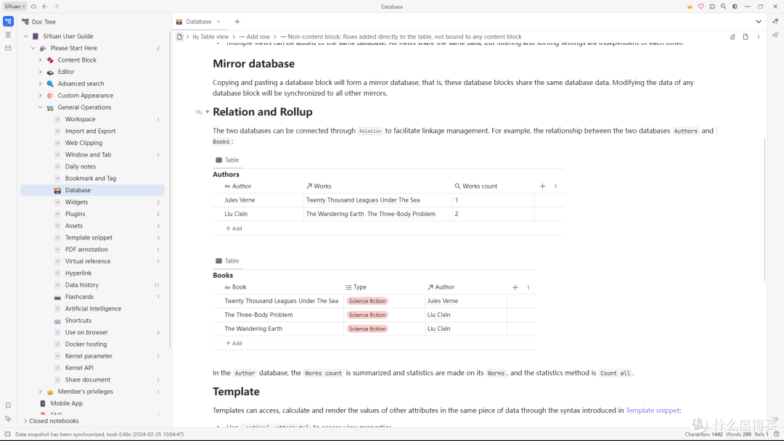The width and height of the screenshot is (784, 441).
Task: Open the plugins puzzle icon
Action: [712, 7]
